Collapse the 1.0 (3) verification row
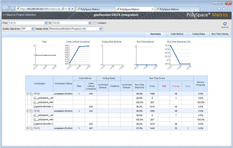 coord(27,94)
